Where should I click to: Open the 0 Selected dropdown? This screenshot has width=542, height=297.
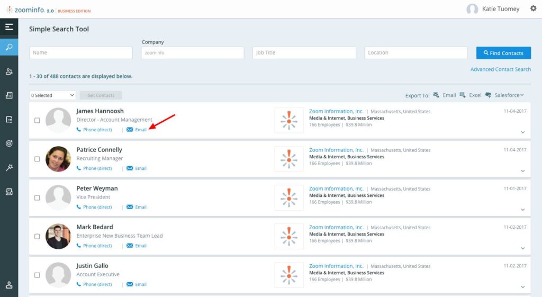[x=52, y=95]
